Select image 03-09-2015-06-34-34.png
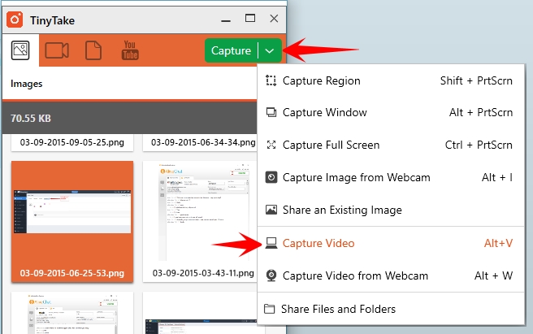533x334 pixels. click(199, 142)
